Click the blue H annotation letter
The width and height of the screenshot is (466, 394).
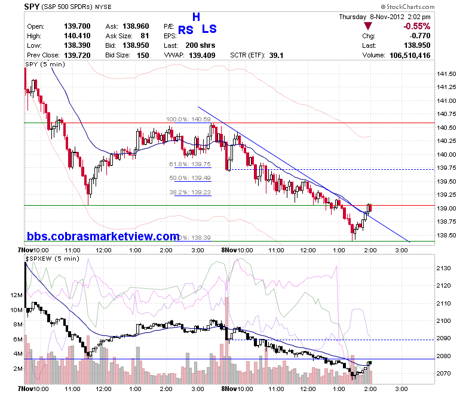click(196, 17)
